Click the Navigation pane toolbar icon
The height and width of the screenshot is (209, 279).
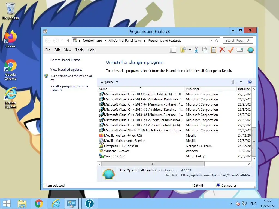coord(173,50)
